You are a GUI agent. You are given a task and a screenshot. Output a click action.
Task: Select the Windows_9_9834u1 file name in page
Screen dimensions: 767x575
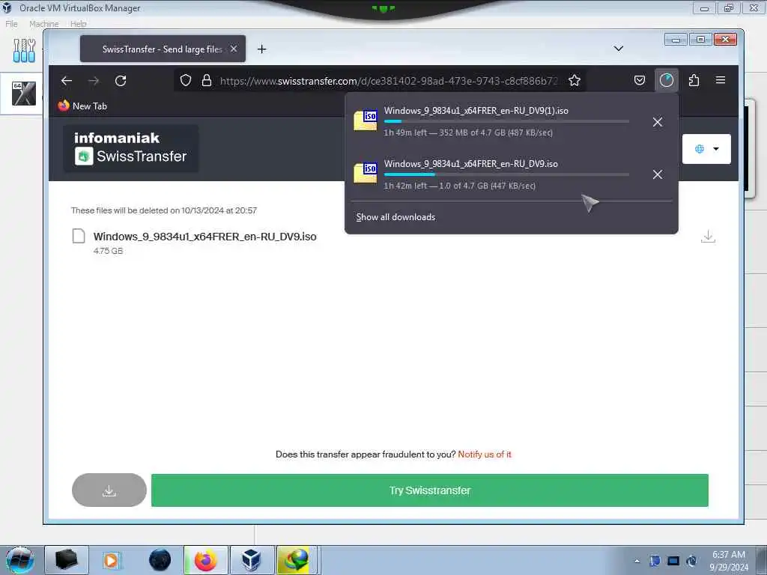click(205, 237)
